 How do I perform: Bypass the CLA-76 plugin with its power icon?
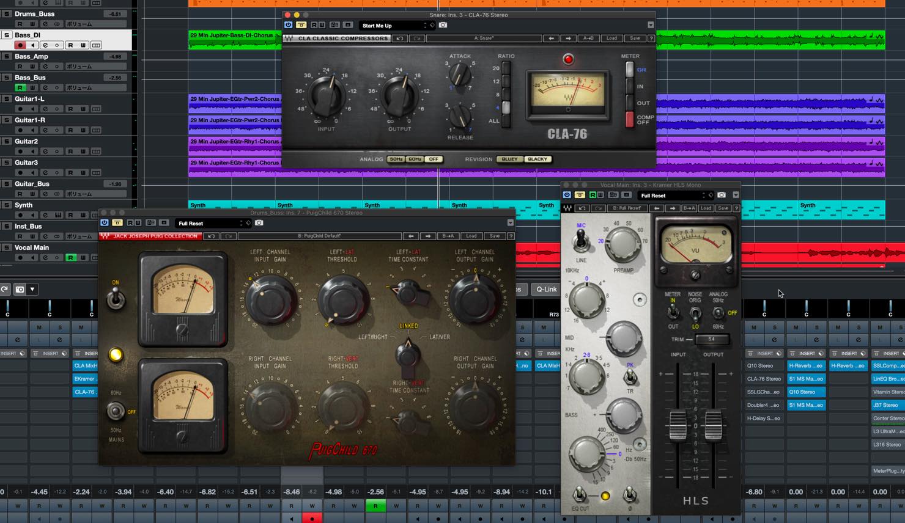[x=289, y=25]
